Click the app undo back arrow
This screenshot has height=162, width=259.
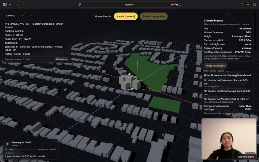coord(22,15)
